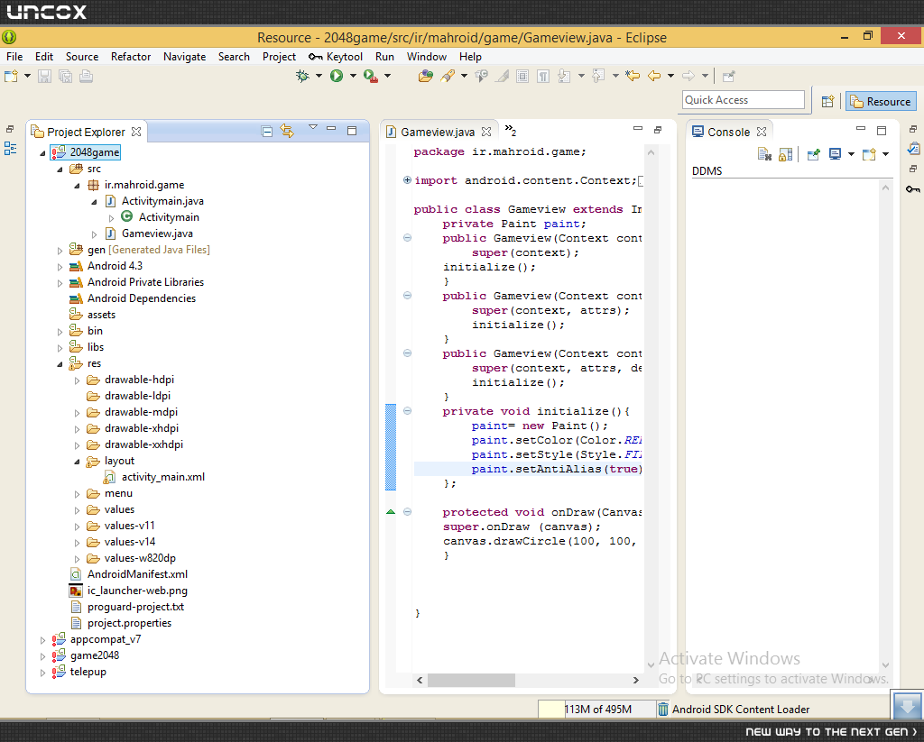Collapse the layout folder node
924x742 pixels.
pyautogui.click(x=77, y=463)
